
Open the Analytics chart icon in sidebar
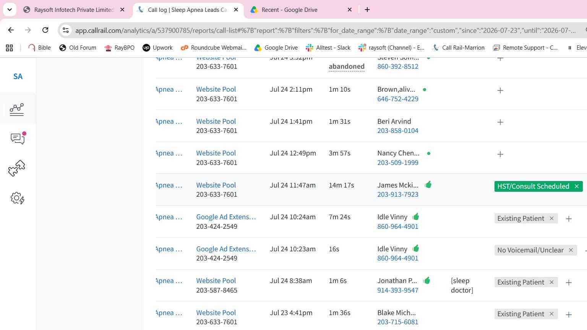[17, 109]
